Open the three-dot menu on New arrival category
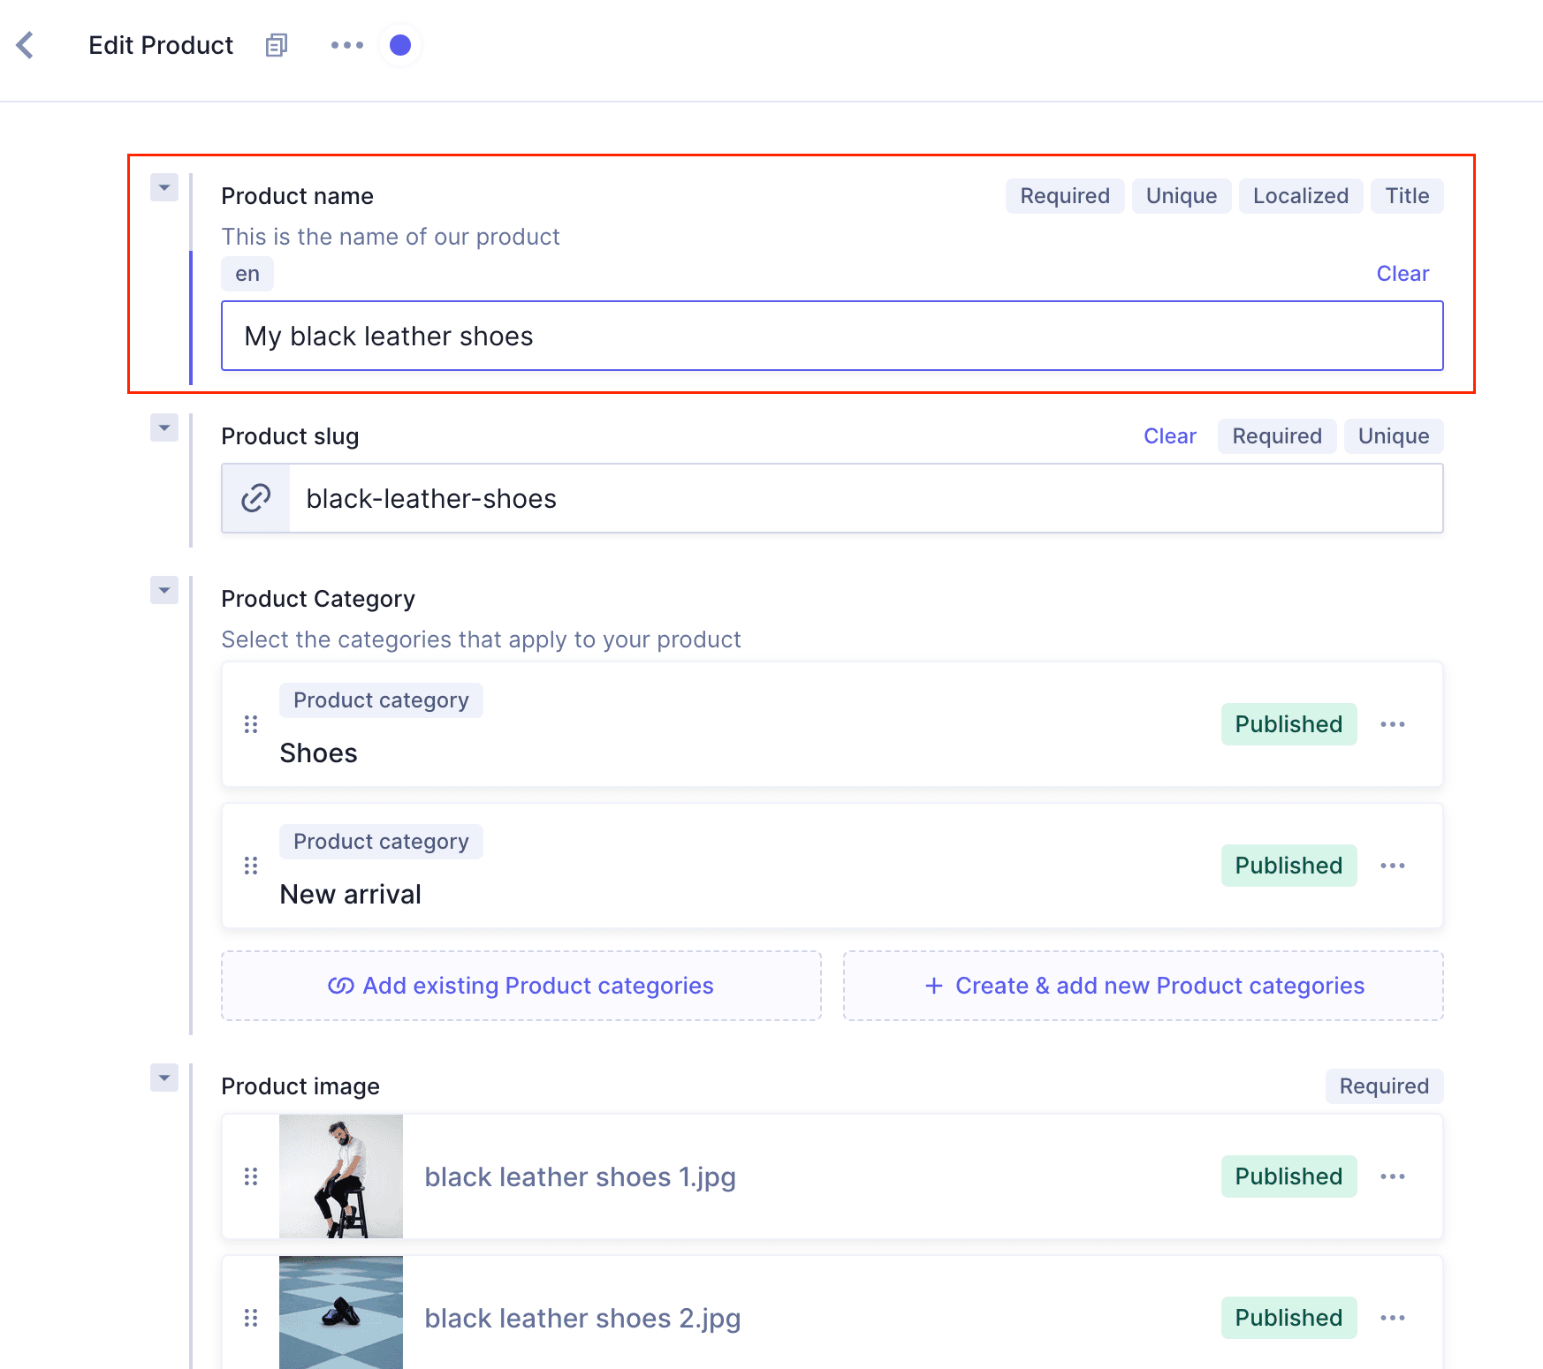Viewport: 1543px width, 1369px height. pos(1392,866)
